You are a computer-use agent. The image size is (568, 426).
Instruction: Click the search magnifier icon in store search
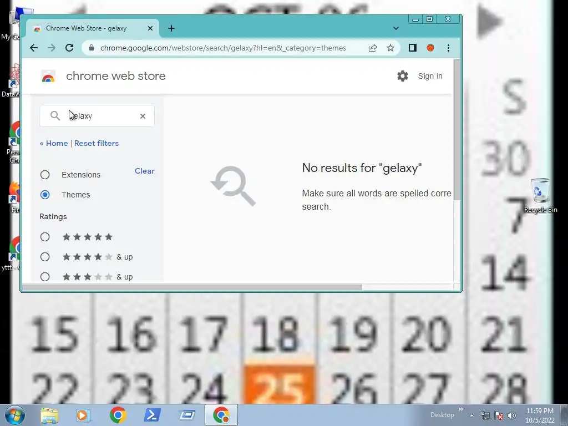pyautogui.click(x=55, y=116)
